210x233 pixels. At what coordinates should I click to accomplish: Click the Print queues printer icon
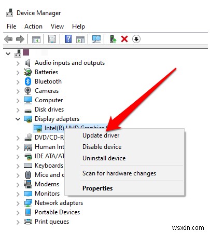click(x=28, y=222)
